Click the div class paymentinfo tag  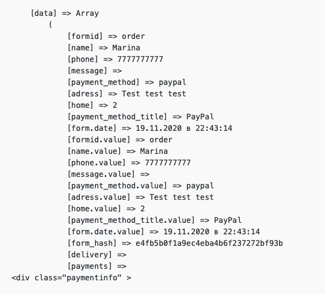[72, 278]
